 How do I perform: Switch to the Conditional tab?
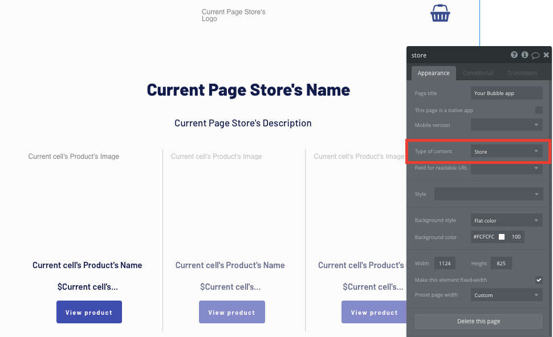(x=478, y=73)
